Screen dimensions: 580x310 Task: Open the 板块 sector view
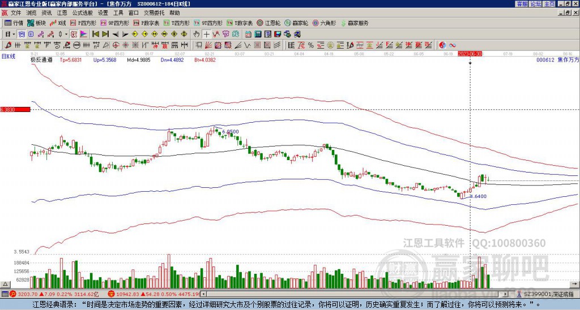coord(36,23)
